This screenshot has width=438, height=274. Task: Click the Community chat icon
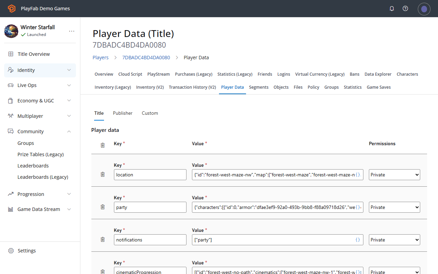(x=11, y=132)
